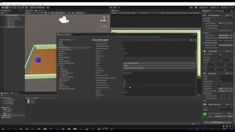Open the Full HD resolution dropdown
Viewport: 235px width, 132px height.
(130, 13)
